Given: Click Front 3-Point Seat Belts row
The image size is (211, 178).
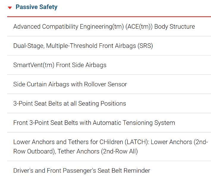Looking at the screenshot, I should [94, 123].
